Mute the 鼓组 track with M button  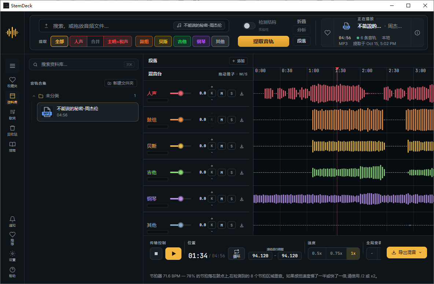pyautogui.click(x=221, y=120)
